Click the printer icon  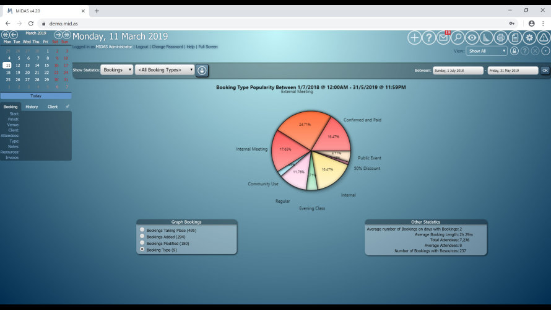click(x=501, y=38)
